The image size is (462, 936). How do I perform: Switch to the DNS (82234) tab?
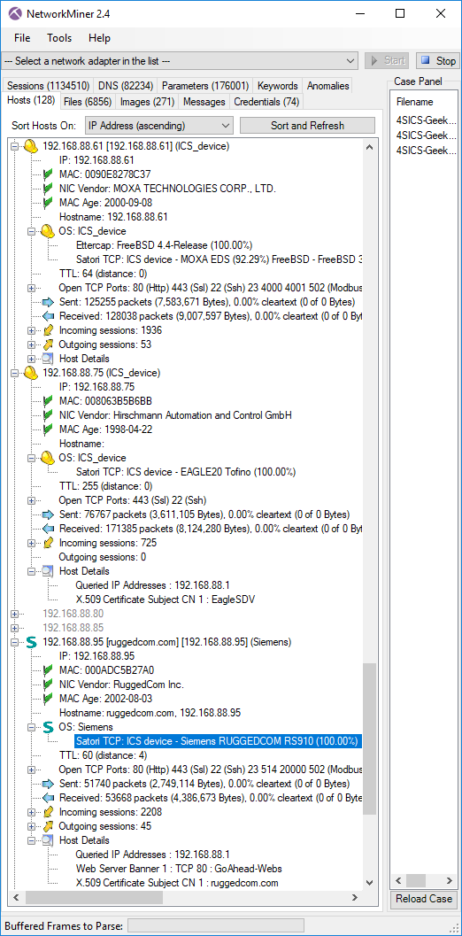click(126, 85)
